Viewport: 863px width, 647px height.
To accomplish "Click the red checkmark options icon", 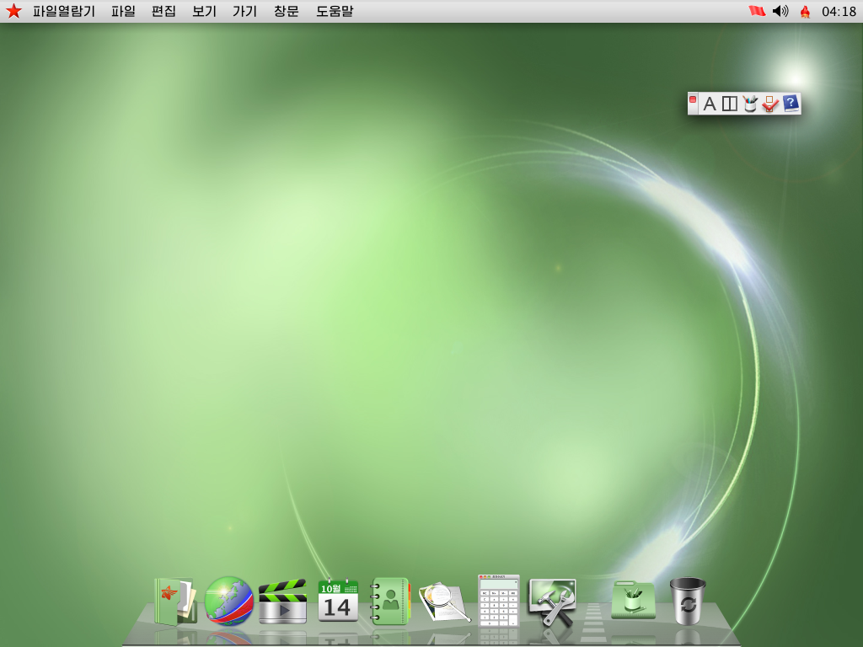I will pos(770,104).
